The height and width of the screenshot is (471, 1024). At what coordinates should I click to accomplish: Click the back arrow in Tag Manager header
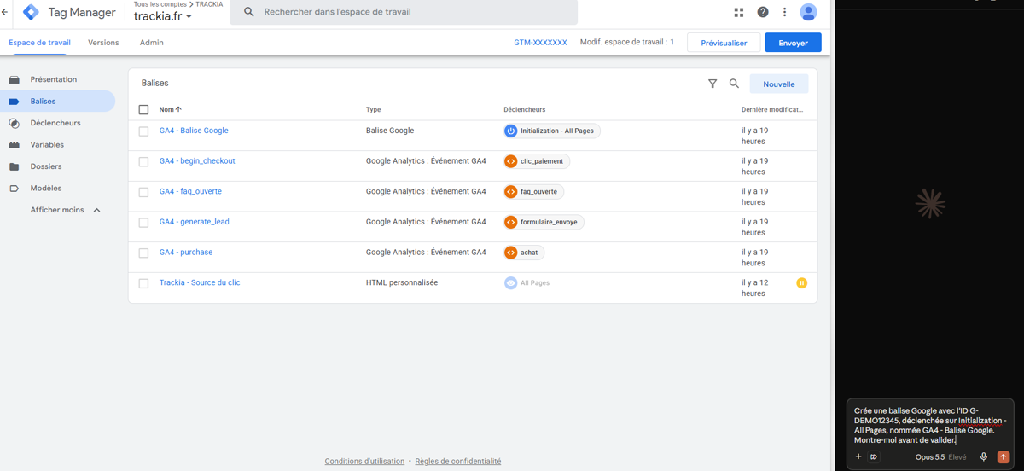pos(5,12)
